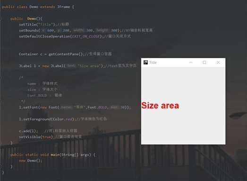Close the Title window
The height and width of the screenshot is (181, 247).
[218, 63]
